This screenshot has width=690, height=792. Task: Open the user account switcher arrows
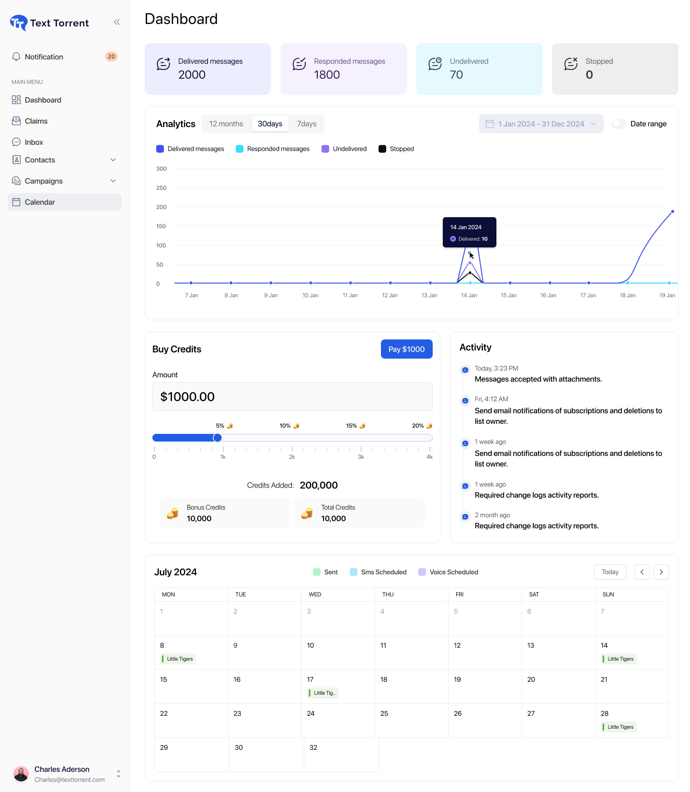[x=118, y=774]
